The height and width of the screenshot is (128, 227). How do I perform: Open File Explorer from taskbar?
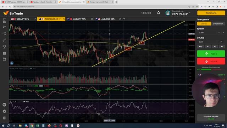[x=20, y=126]
